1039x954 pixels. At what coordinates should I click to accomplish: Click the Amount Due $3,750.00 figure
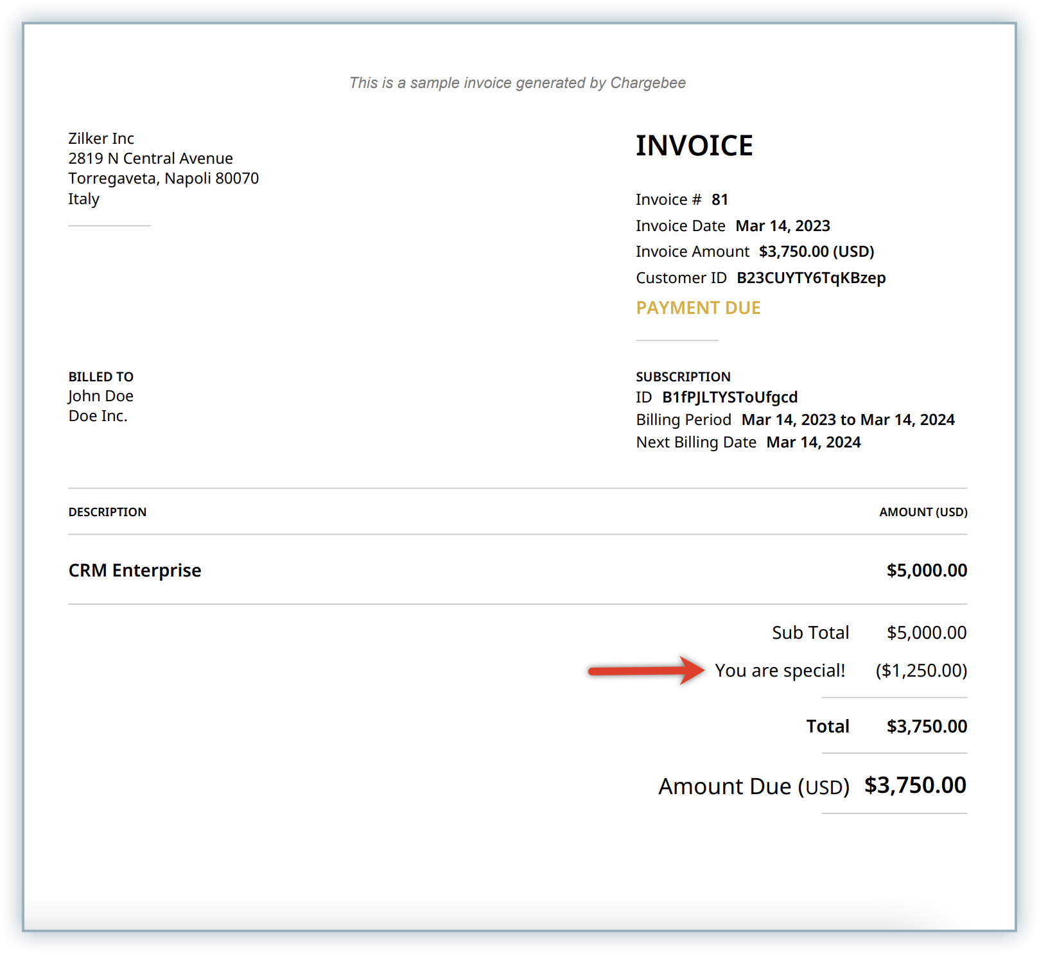914,785
